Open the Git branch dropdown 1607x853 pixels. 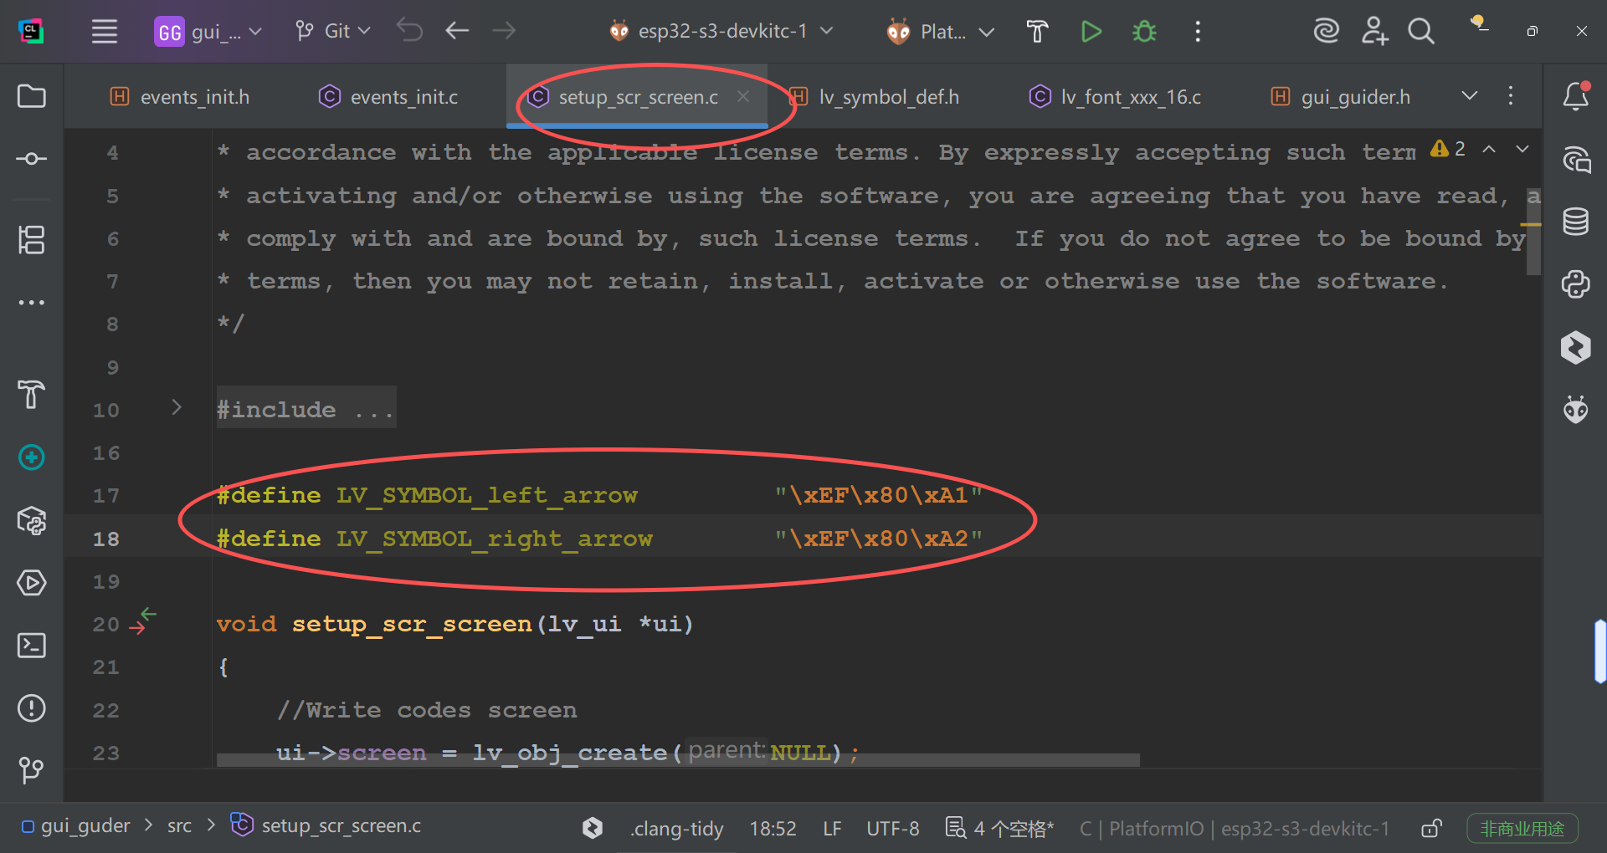(333, 31)
